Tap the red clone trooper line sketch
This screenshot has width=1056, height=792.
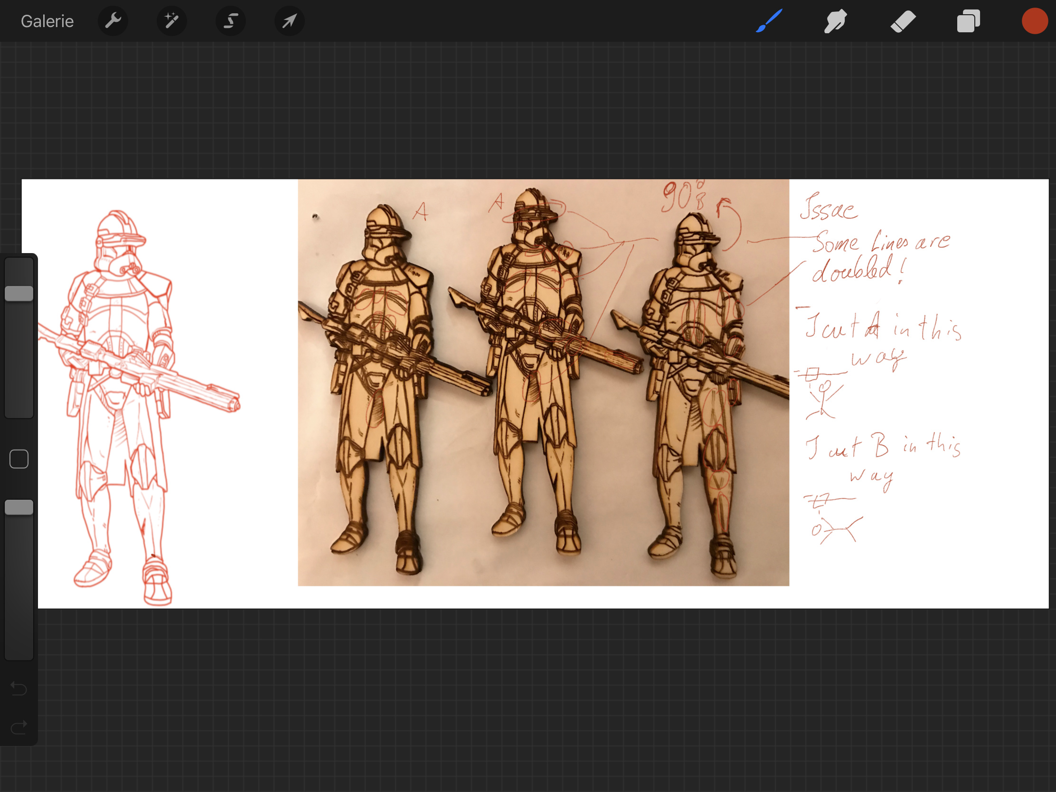139,407
